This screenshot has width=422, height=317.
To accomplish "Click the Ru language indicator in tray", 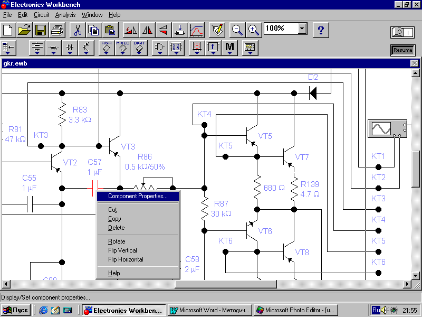I will pyautogui.click(x=376, y=310).
